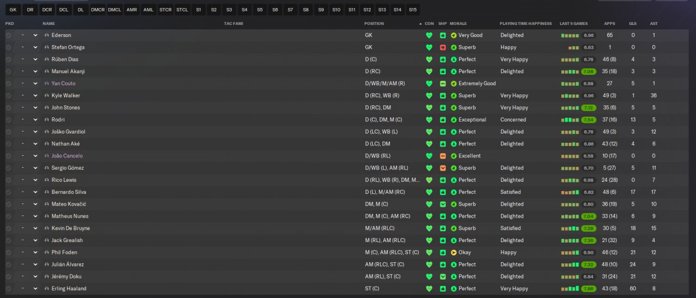Inspect Julián Álvarez's condition heart icon

click(429, 264)
